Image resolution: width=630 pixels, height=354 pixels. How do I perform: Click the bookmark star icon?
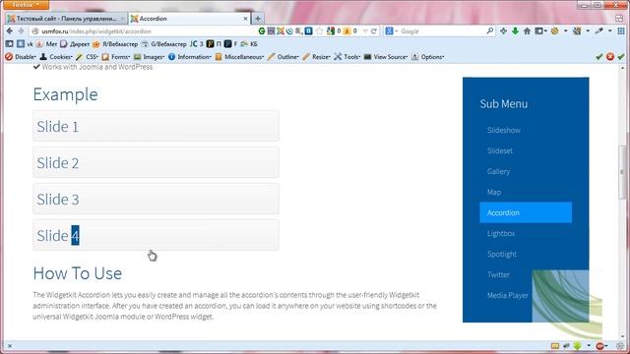pyautogui.click(x=319, y=30)
